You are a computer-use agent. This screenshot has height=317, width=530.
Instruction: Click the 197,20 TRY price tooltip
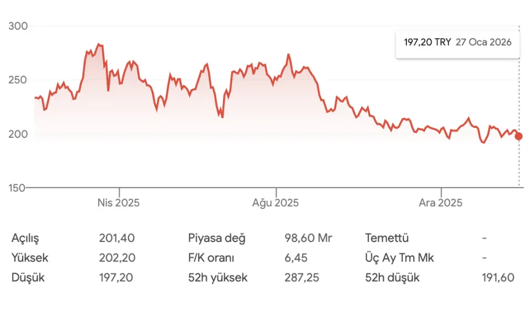tap(458, 42)
